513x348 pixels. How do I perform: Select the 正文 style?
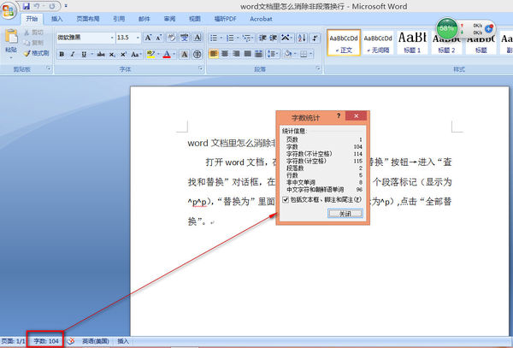point(344,43)
